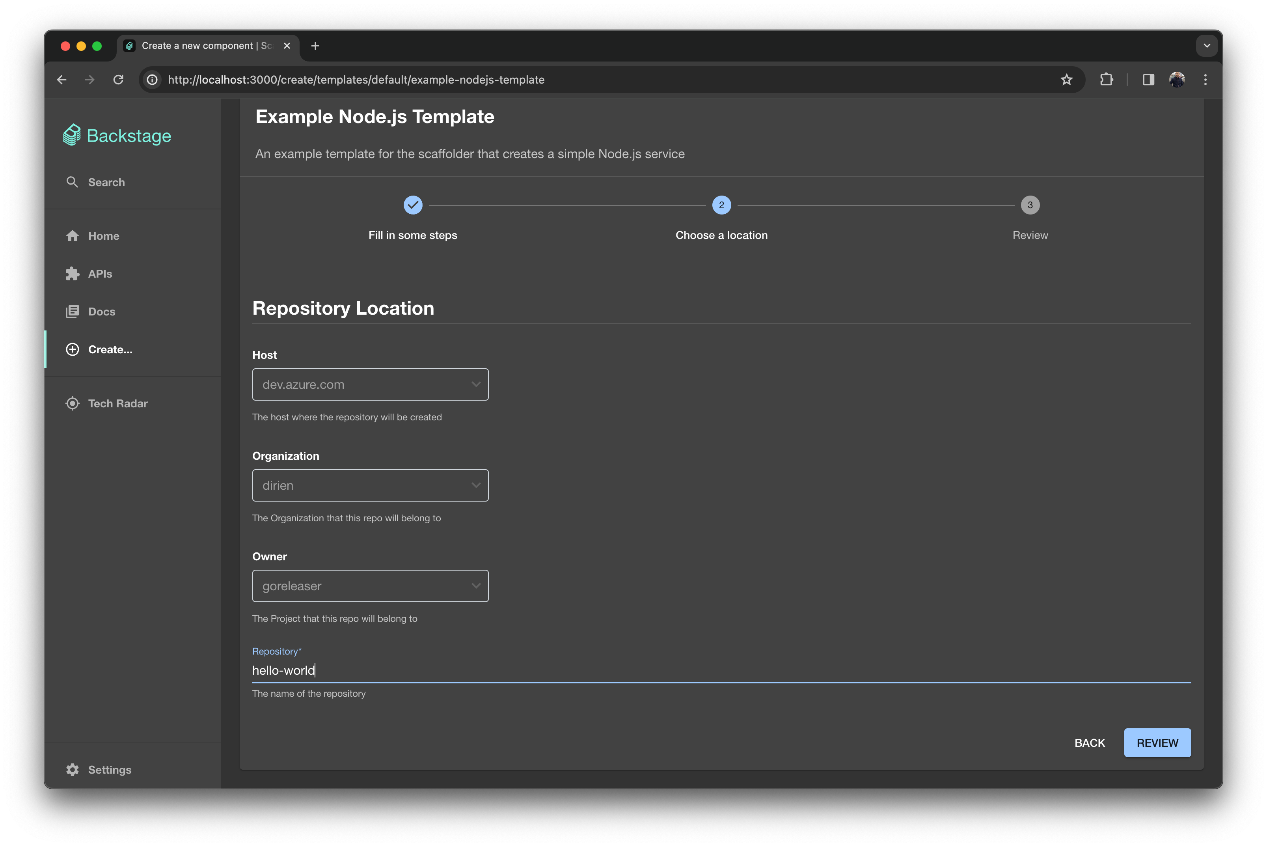The height and width of the screenshot is (847, 1267).
Task: Open Chrome three-dot menu
Action: (1206, 80)
